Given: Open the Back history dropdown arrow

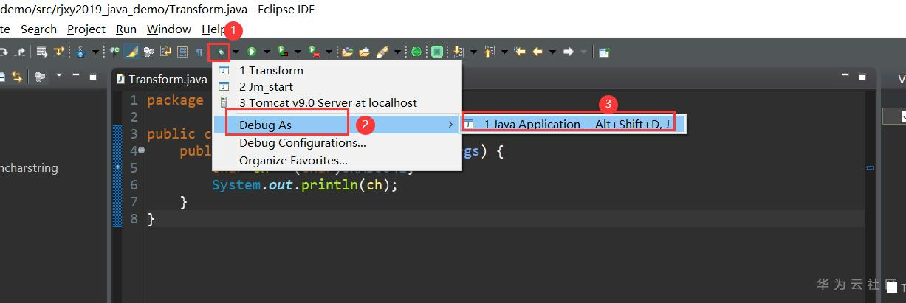Looking at the screenshot, I should [x=552, y=52].
